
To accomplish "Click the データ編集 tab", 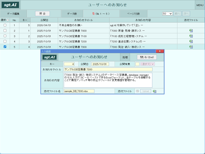I will (13, 14).
